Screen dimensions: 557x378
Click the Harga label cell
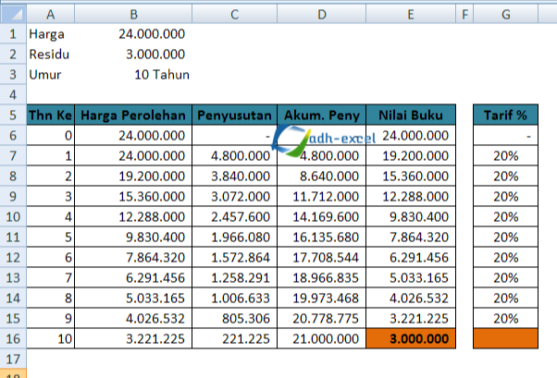(x=51, y=33)
